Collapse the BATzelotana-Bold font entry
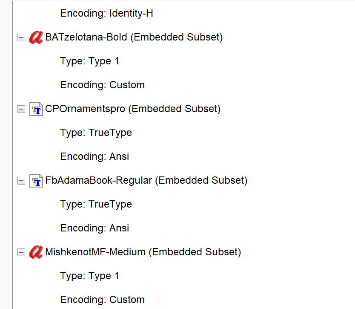 coord(21,38)
